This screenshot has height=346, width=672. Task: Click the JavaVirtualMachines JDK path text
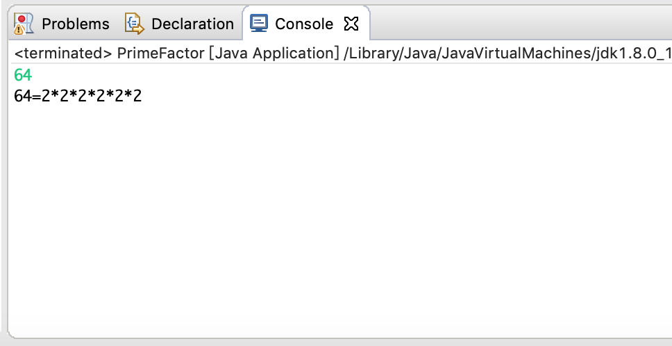[507, 53]
